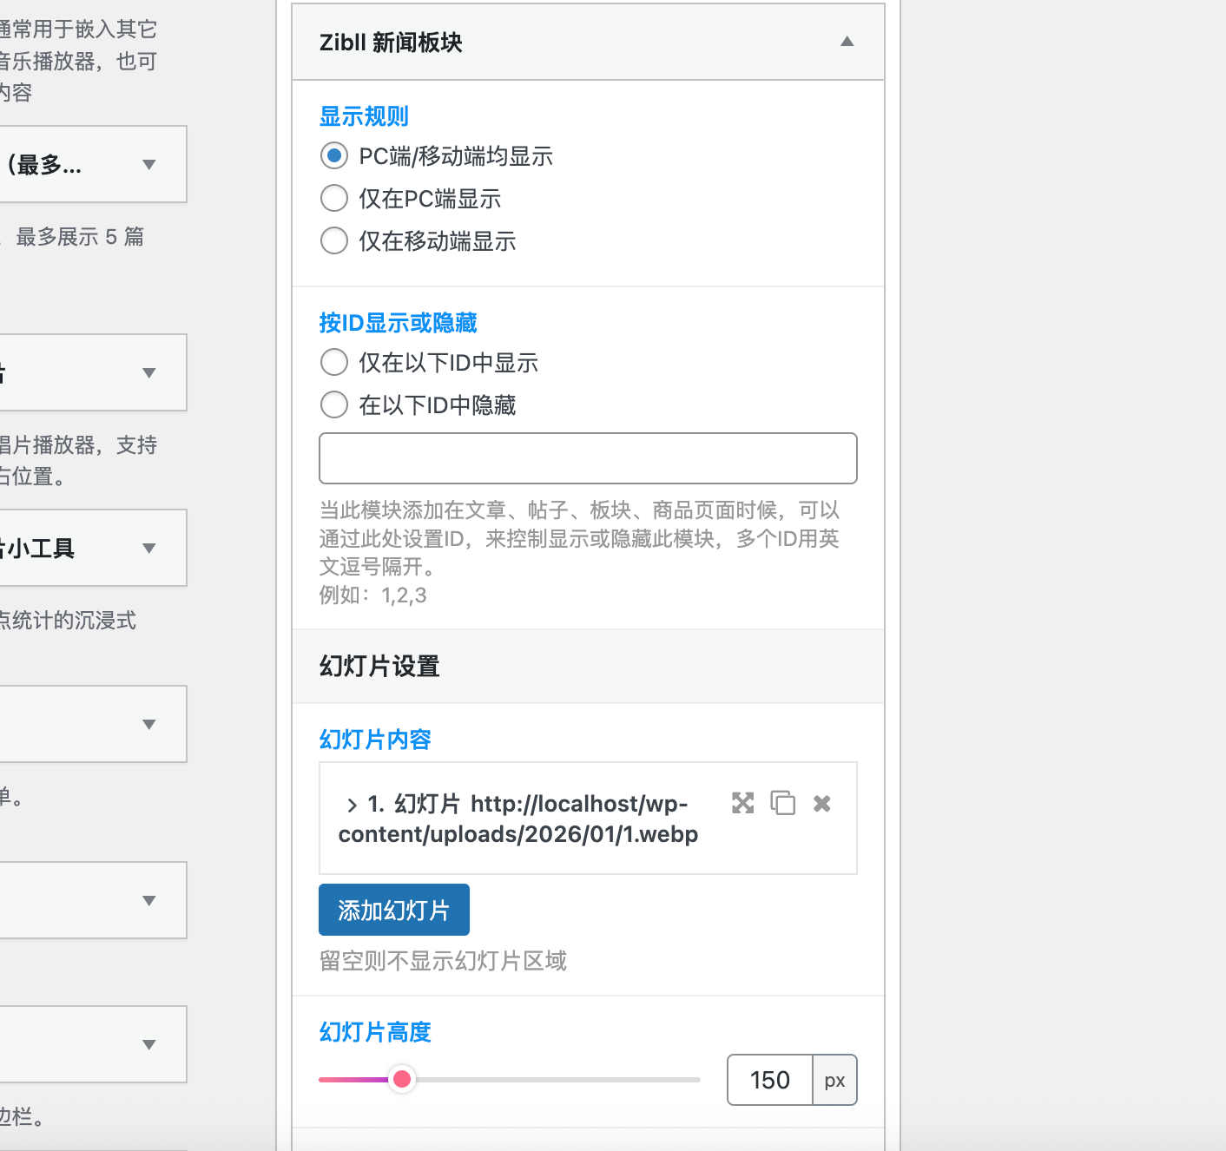Click the 添加幻灯片 button
The image size is (1226, 1151).
click(x=393, y=909)
